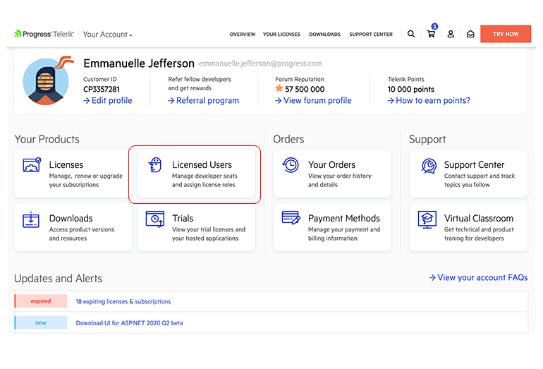Image resolution: width=543 pixels, height=369 pixels.
Task: Click the Try Now button
Action: (506, 34)
